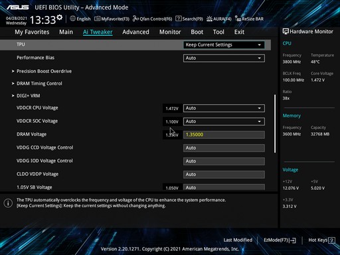This screenshot has height=255, width=340.
Task: Click the English language globe icon
Action: tap(72, 19)
